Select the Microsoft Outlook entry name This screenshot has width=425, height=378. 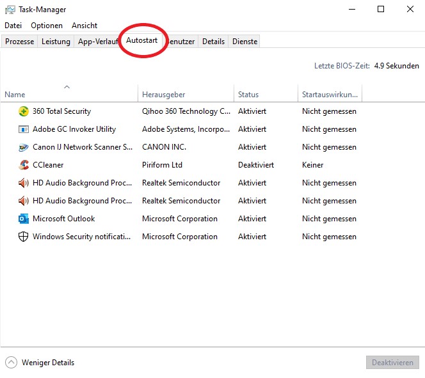64,219
